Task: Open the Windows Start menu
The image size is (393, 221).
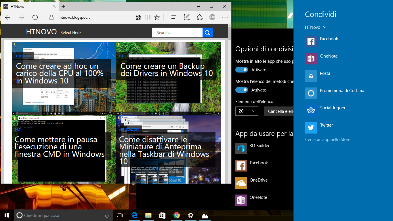Action: (x=7, y=215)
